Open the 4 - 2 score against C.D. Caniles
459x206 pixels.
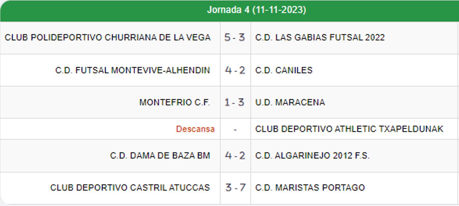[x=235, y=70]
